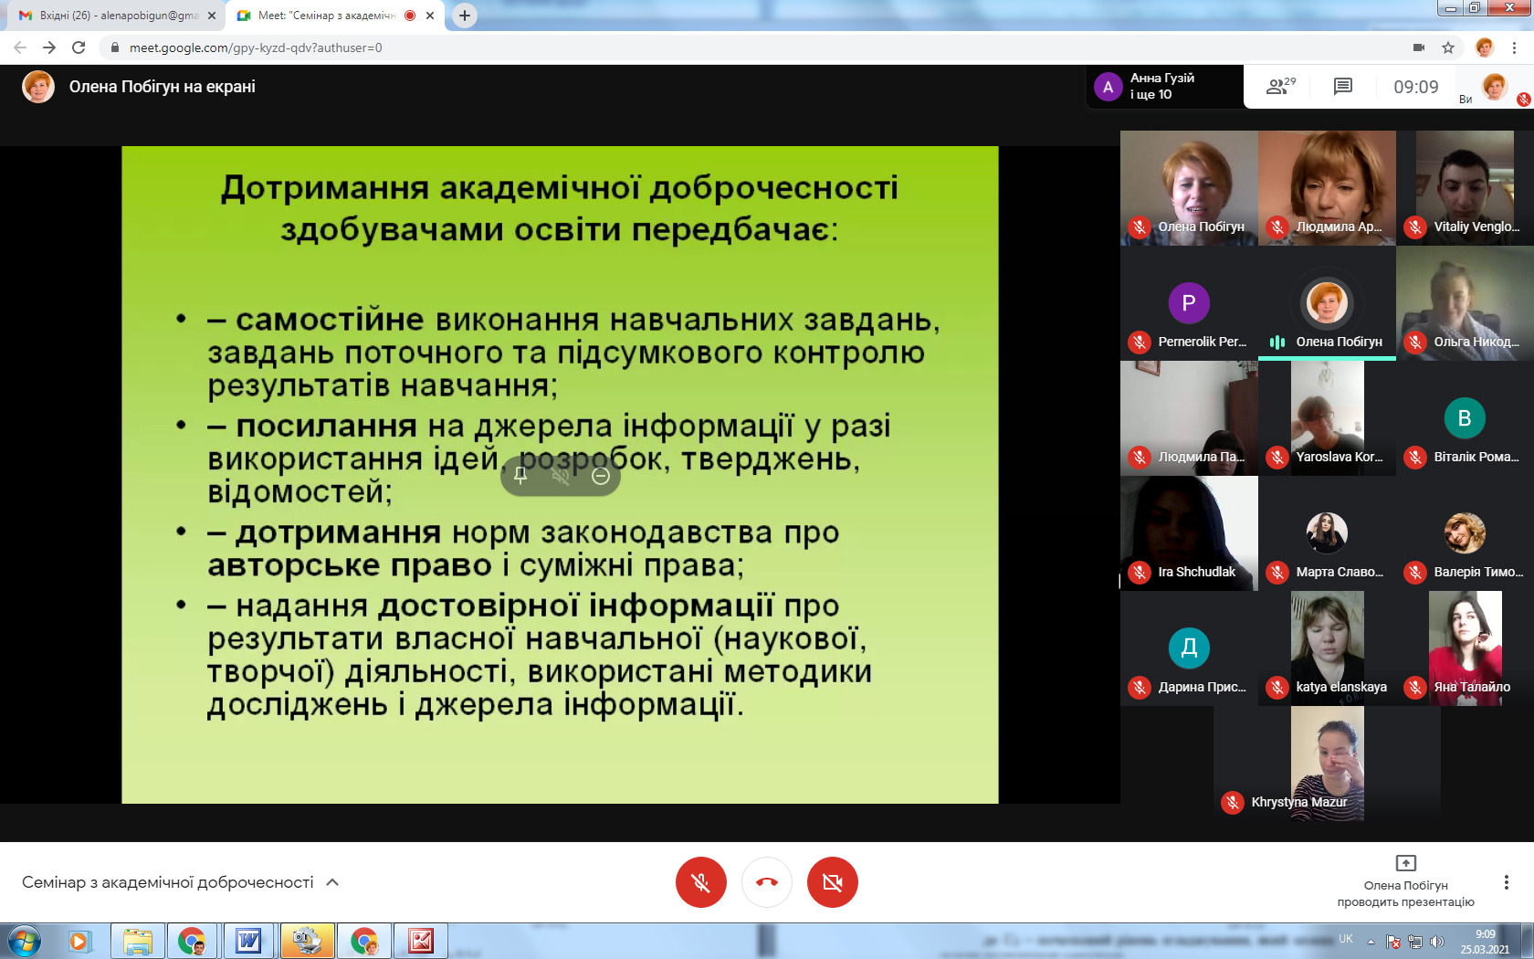Click the red hang up call button
This screenshot has width=1534, height=959.
[767, 882]
